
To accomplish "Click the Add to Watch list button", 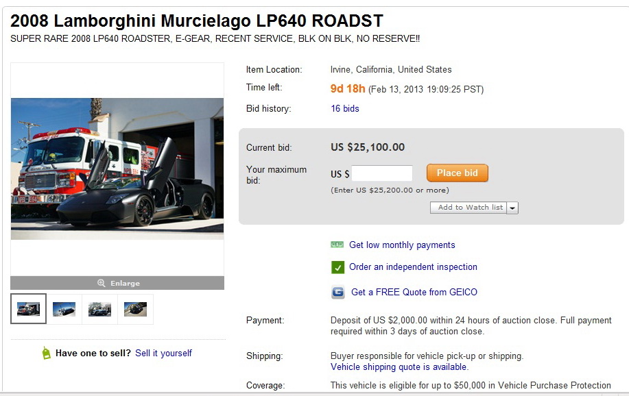I will coord(468,208).
